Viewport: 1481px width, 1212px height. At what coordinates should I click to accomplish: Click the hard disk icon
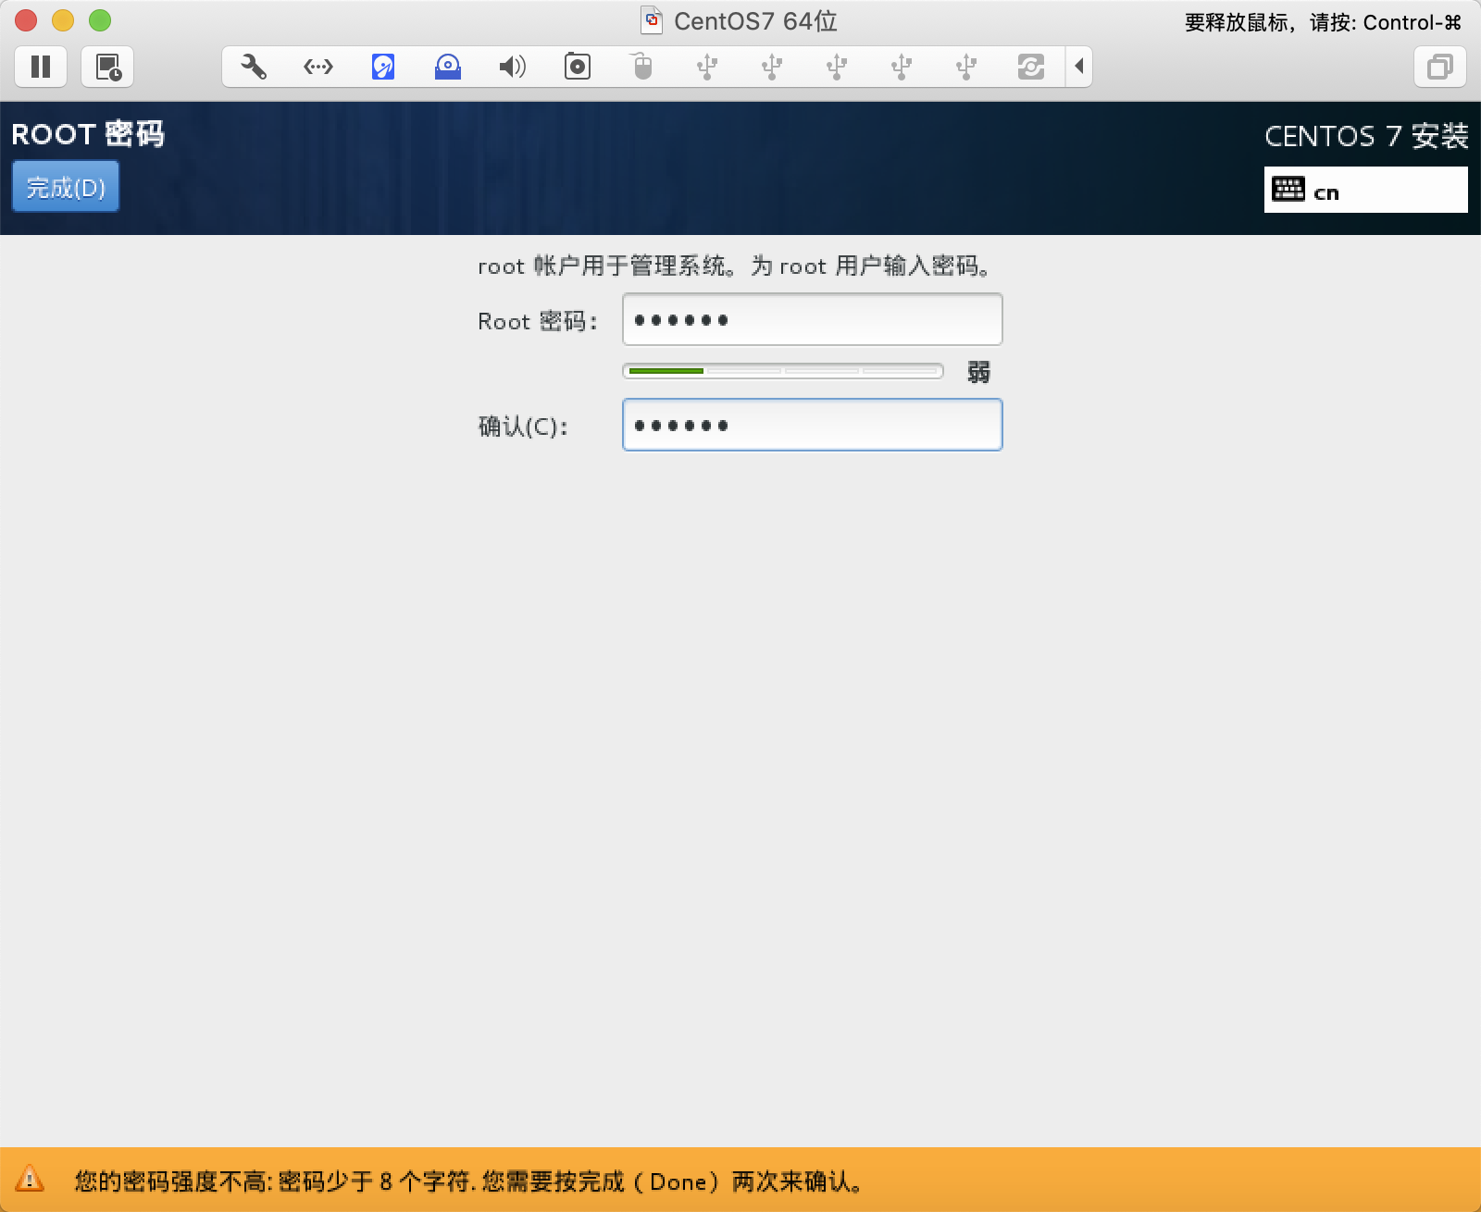click(383, 67)
